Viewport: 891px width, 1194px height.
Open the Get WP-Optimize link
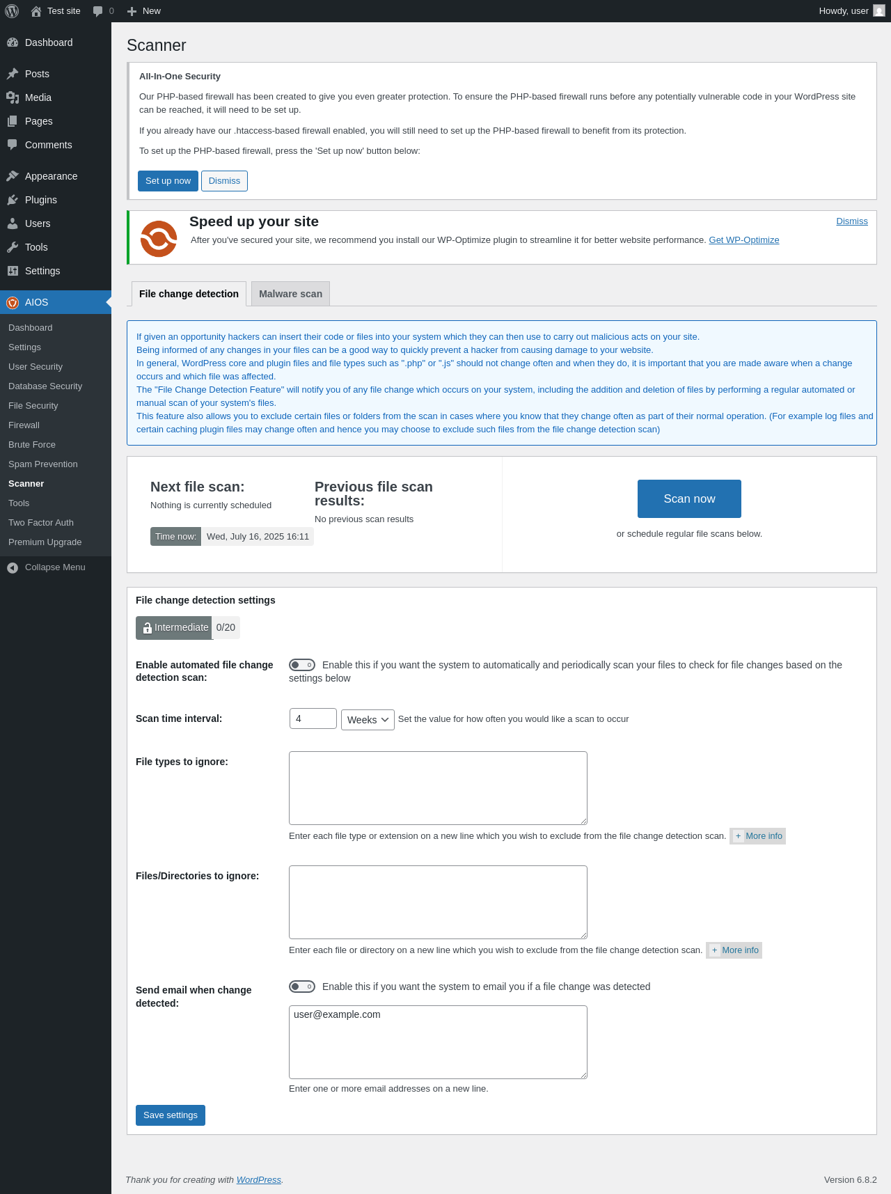pos(744,240)
